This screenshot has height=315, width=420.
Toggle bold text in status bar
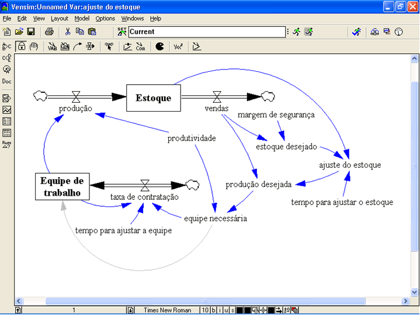(214, 310)
